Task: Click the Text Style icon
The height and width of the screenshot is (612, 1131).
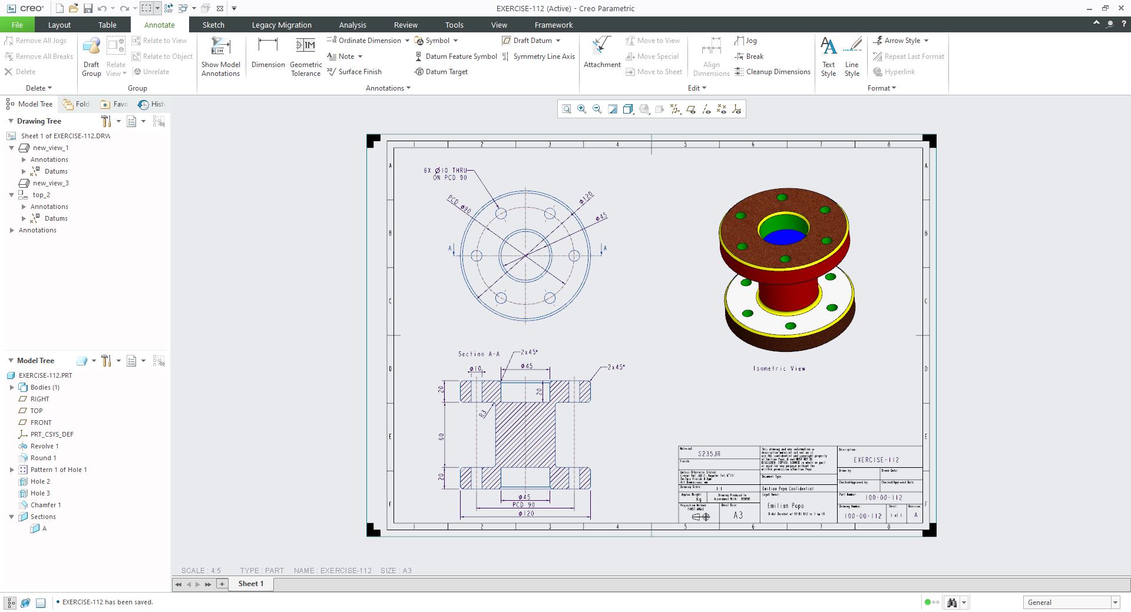Action: click(x=828, y=56)
